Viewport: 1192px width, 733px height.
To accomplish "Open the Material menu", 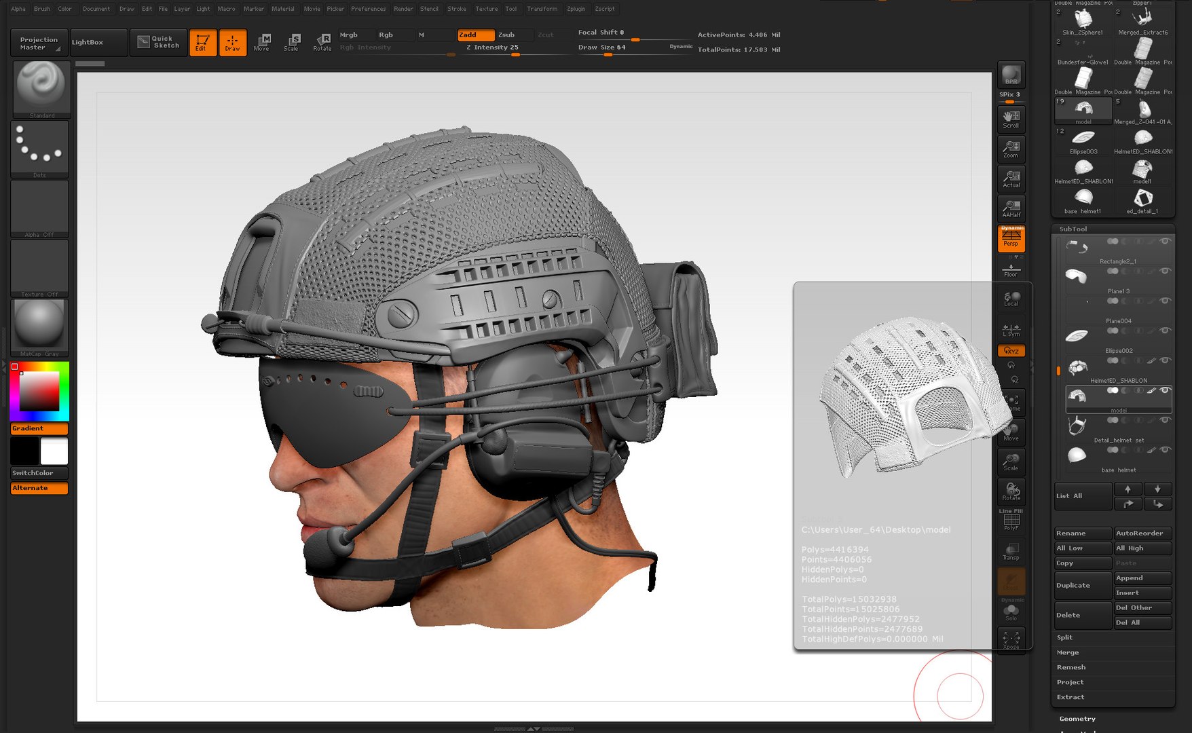I will click(283, 9).
